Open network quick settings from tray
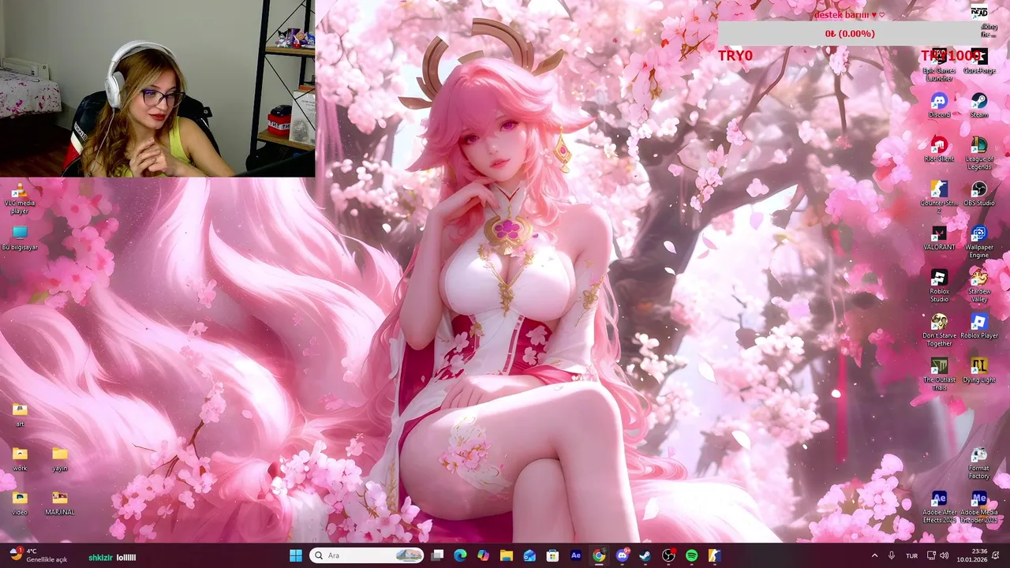The height and width of the screenshot is (568, 1010). tap(931, 555)
